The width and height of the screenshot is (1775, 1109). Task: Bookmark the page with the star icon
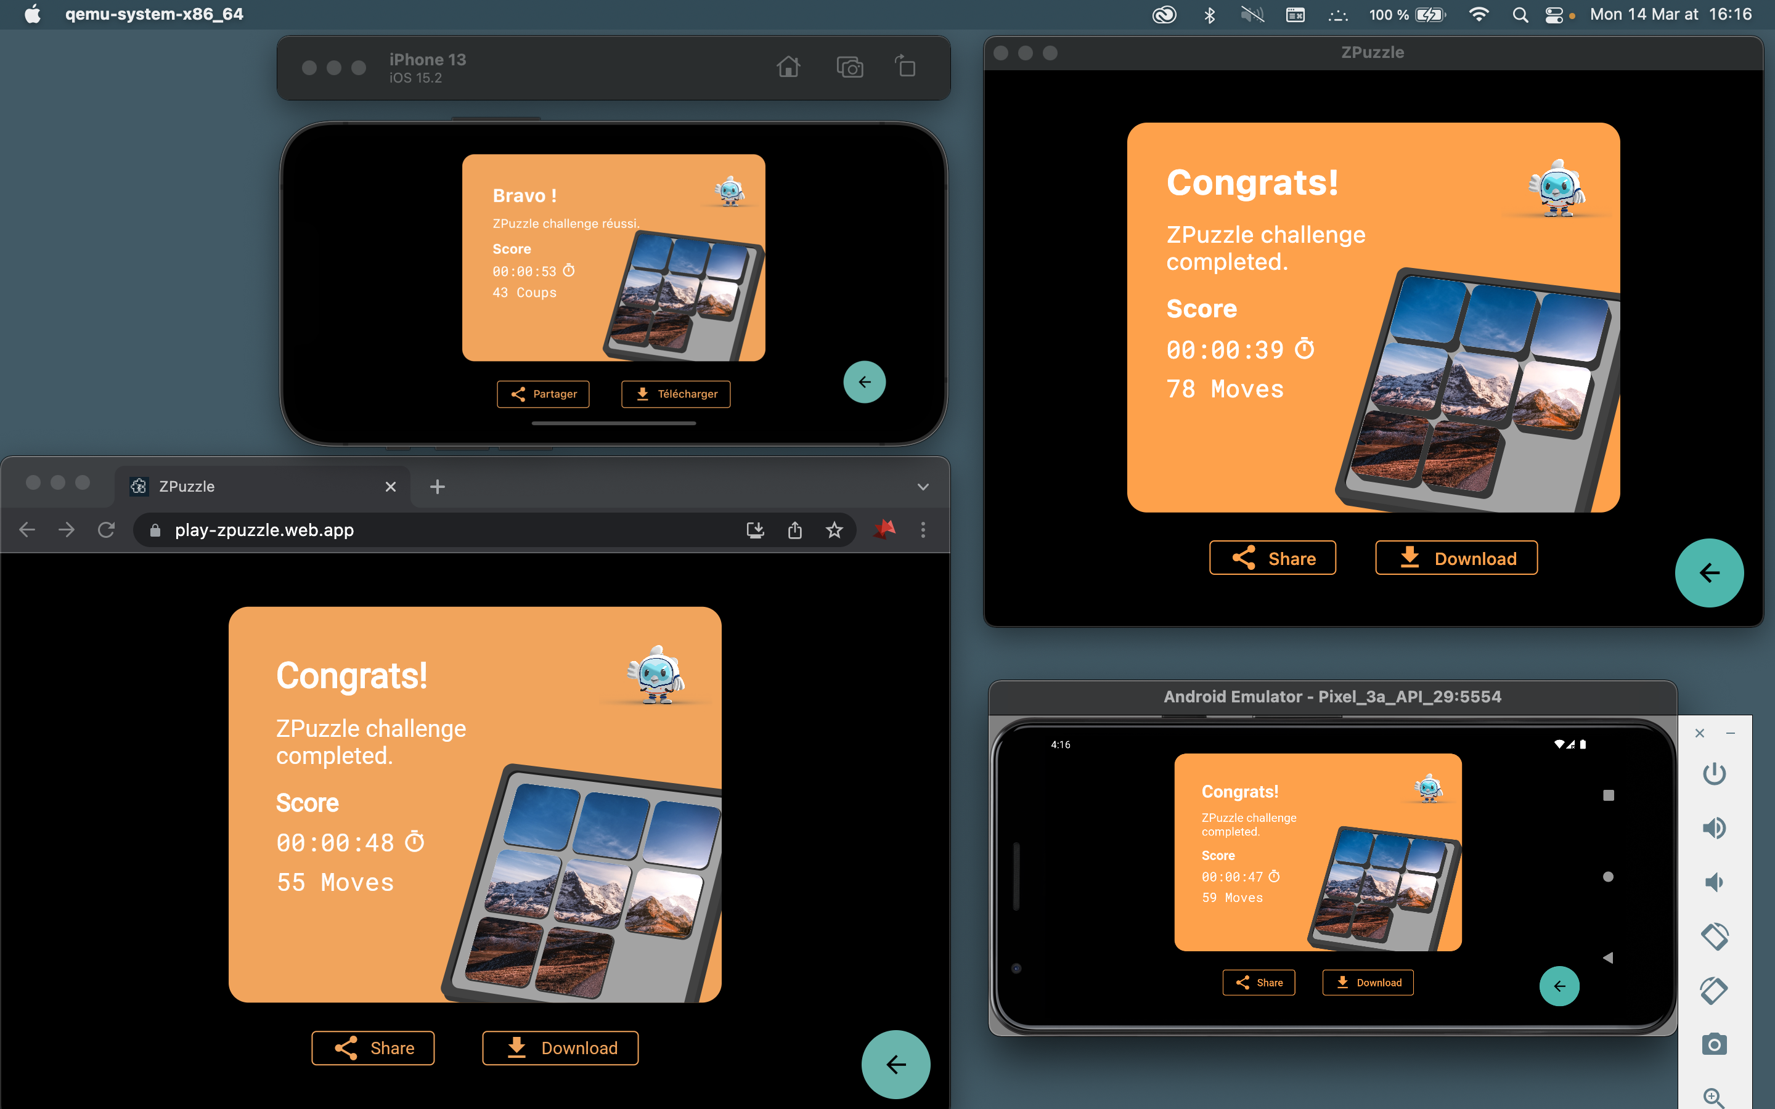(x=834, y=530)
